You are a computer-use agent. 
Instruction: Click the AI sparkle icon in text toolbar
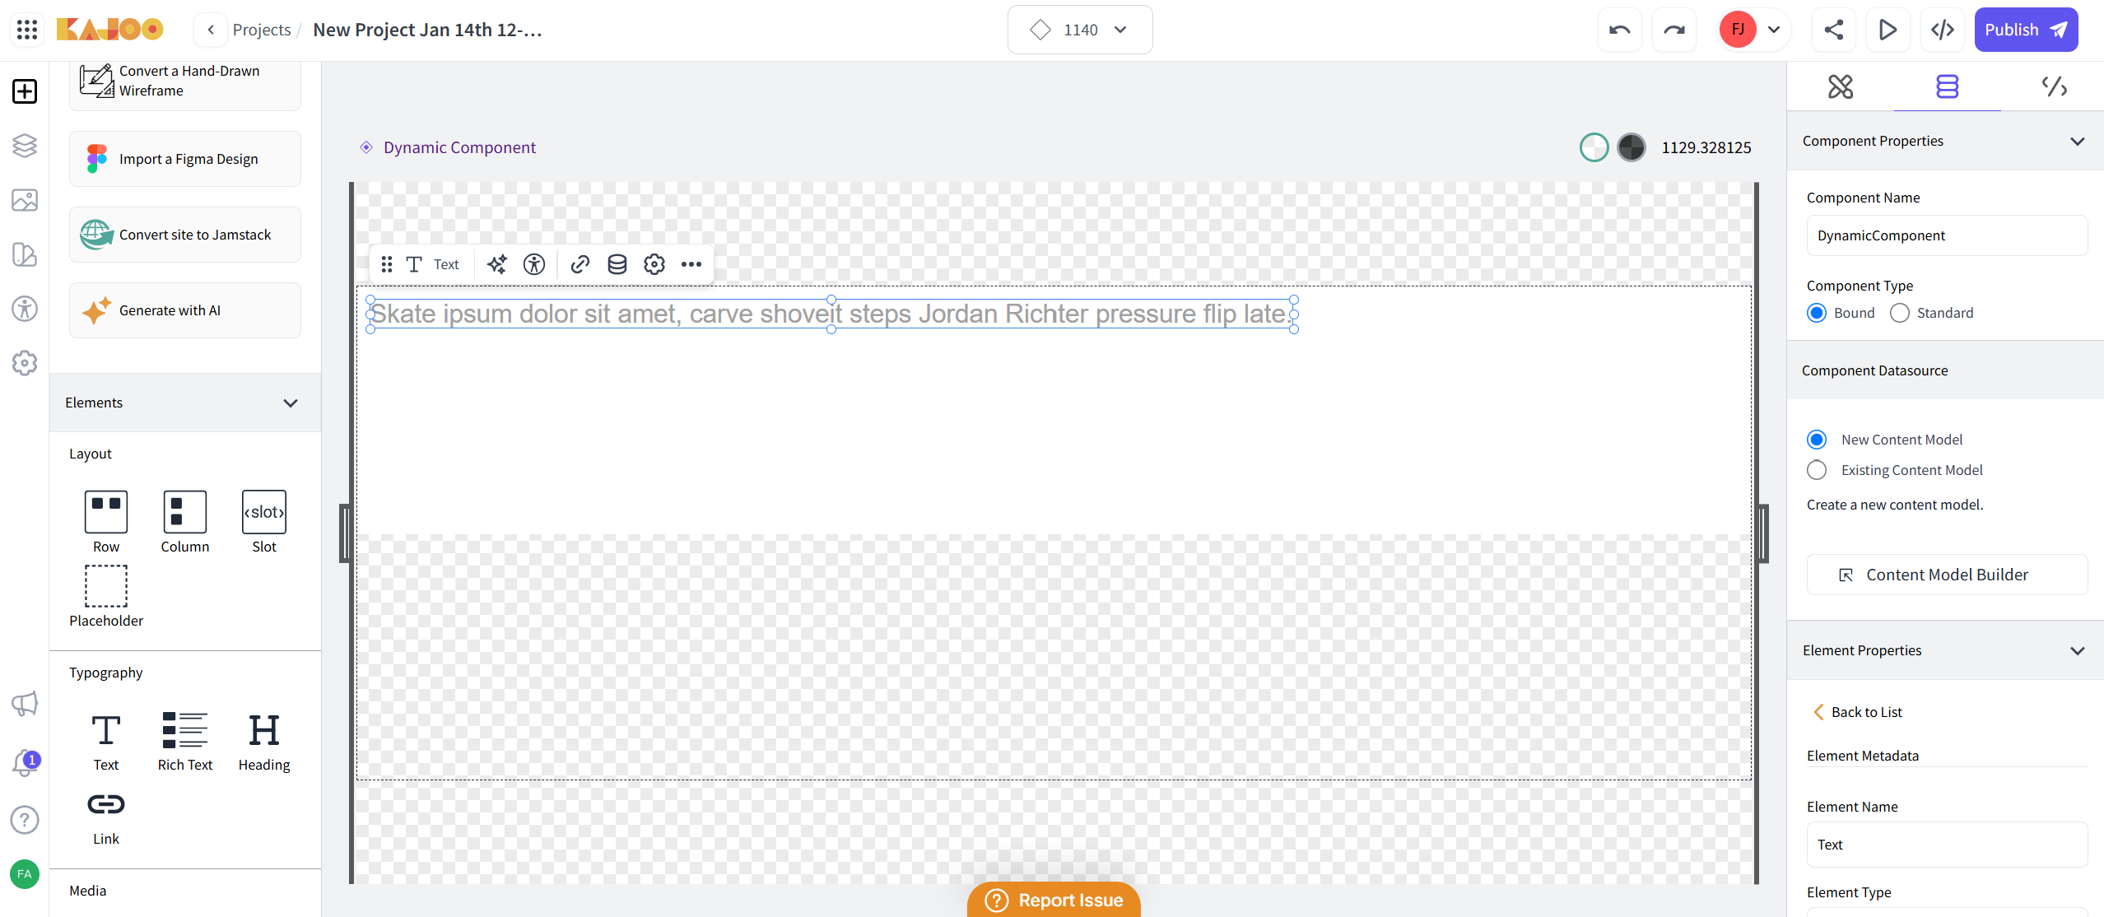(496, 264)
